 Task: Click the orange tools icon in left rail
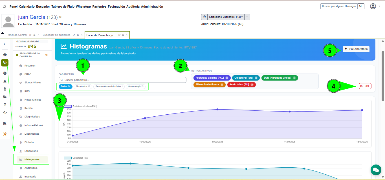point(5,134)
